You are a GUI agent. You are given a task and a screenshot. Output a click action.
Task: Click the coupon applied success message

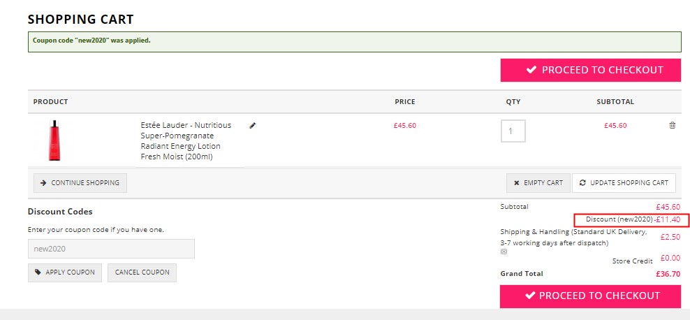pos(354,42)
